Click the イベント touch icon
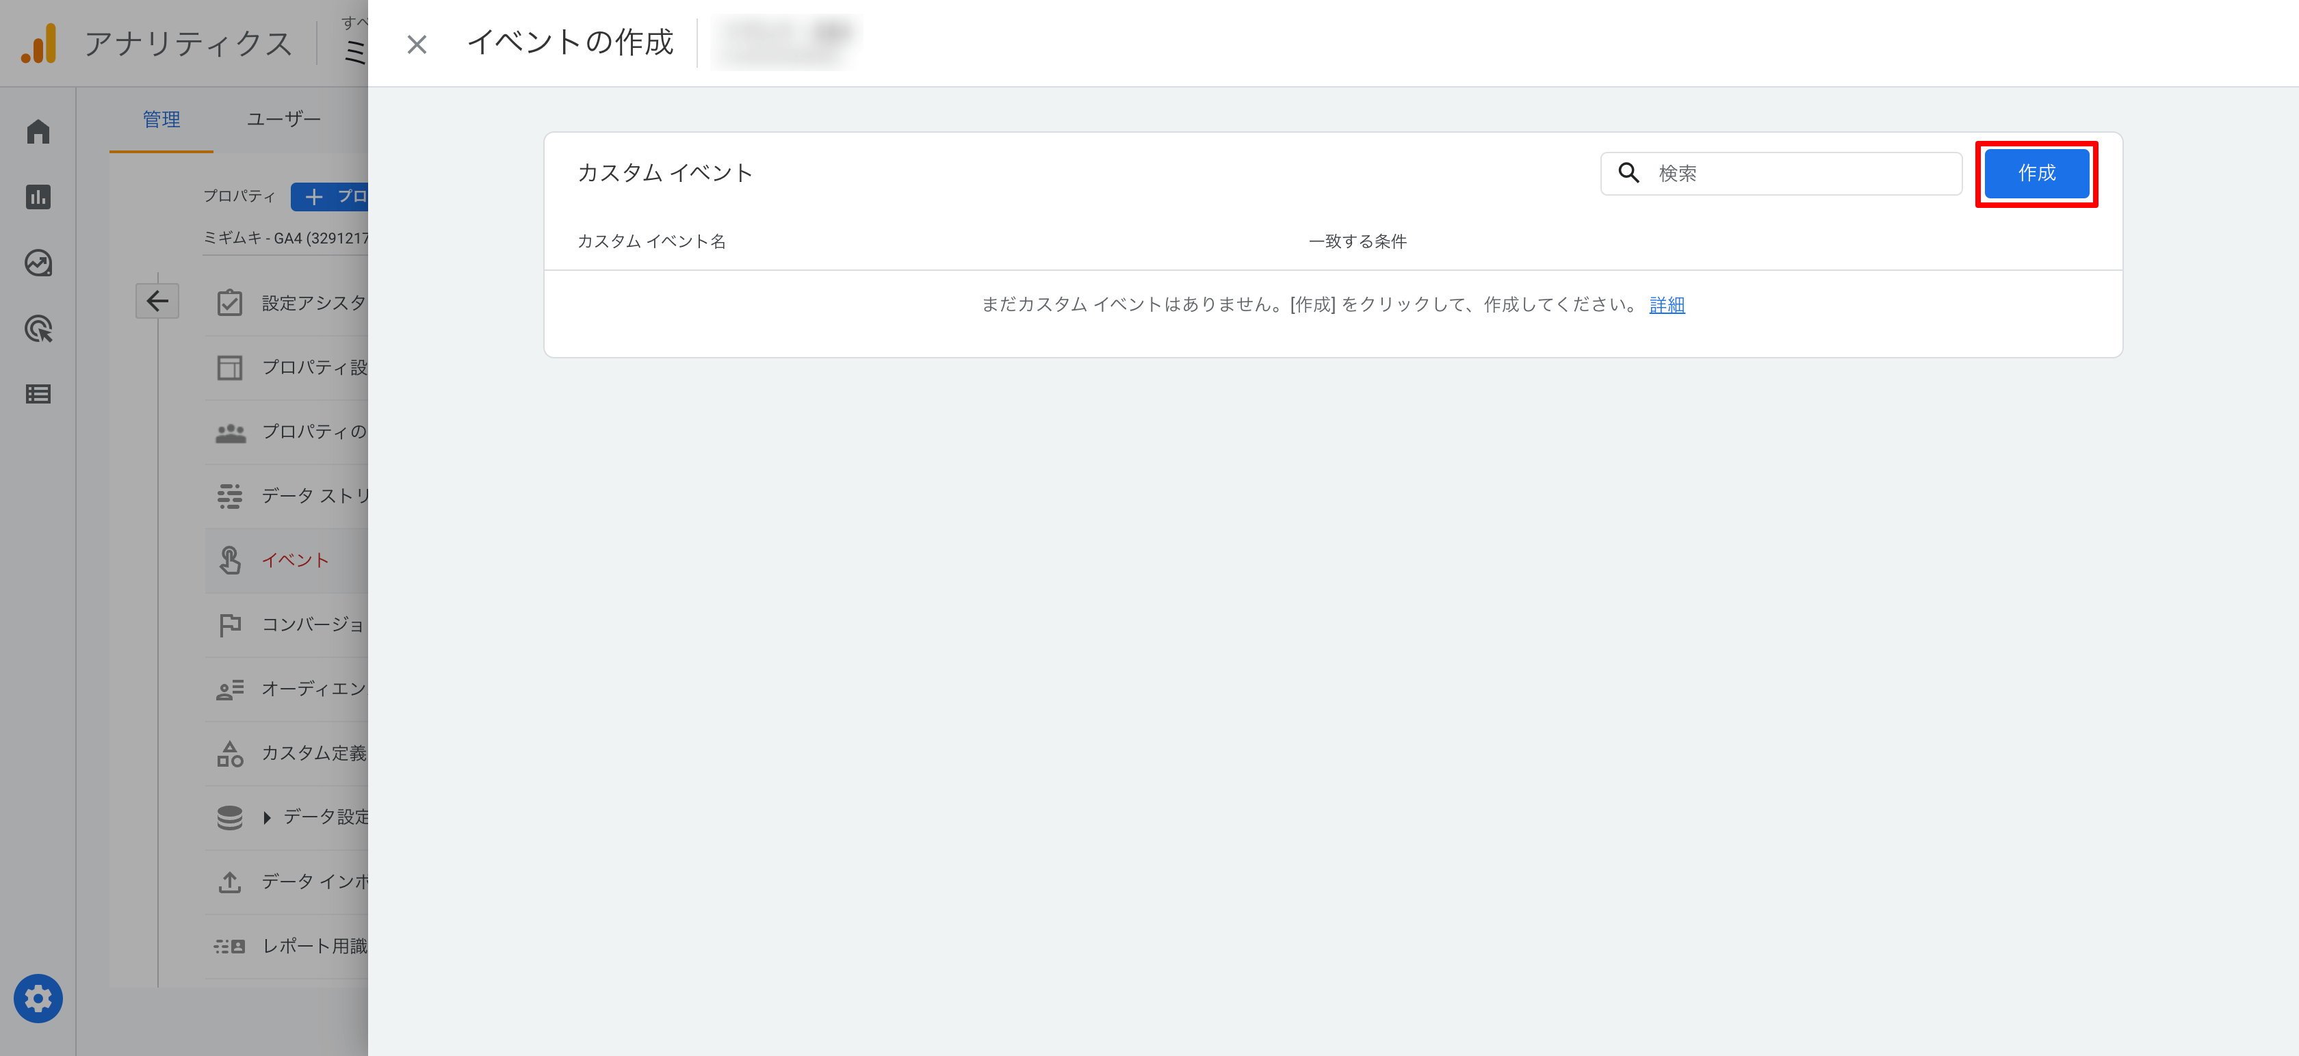This screenshot has width=2299, height=1056. click(231, 560)
